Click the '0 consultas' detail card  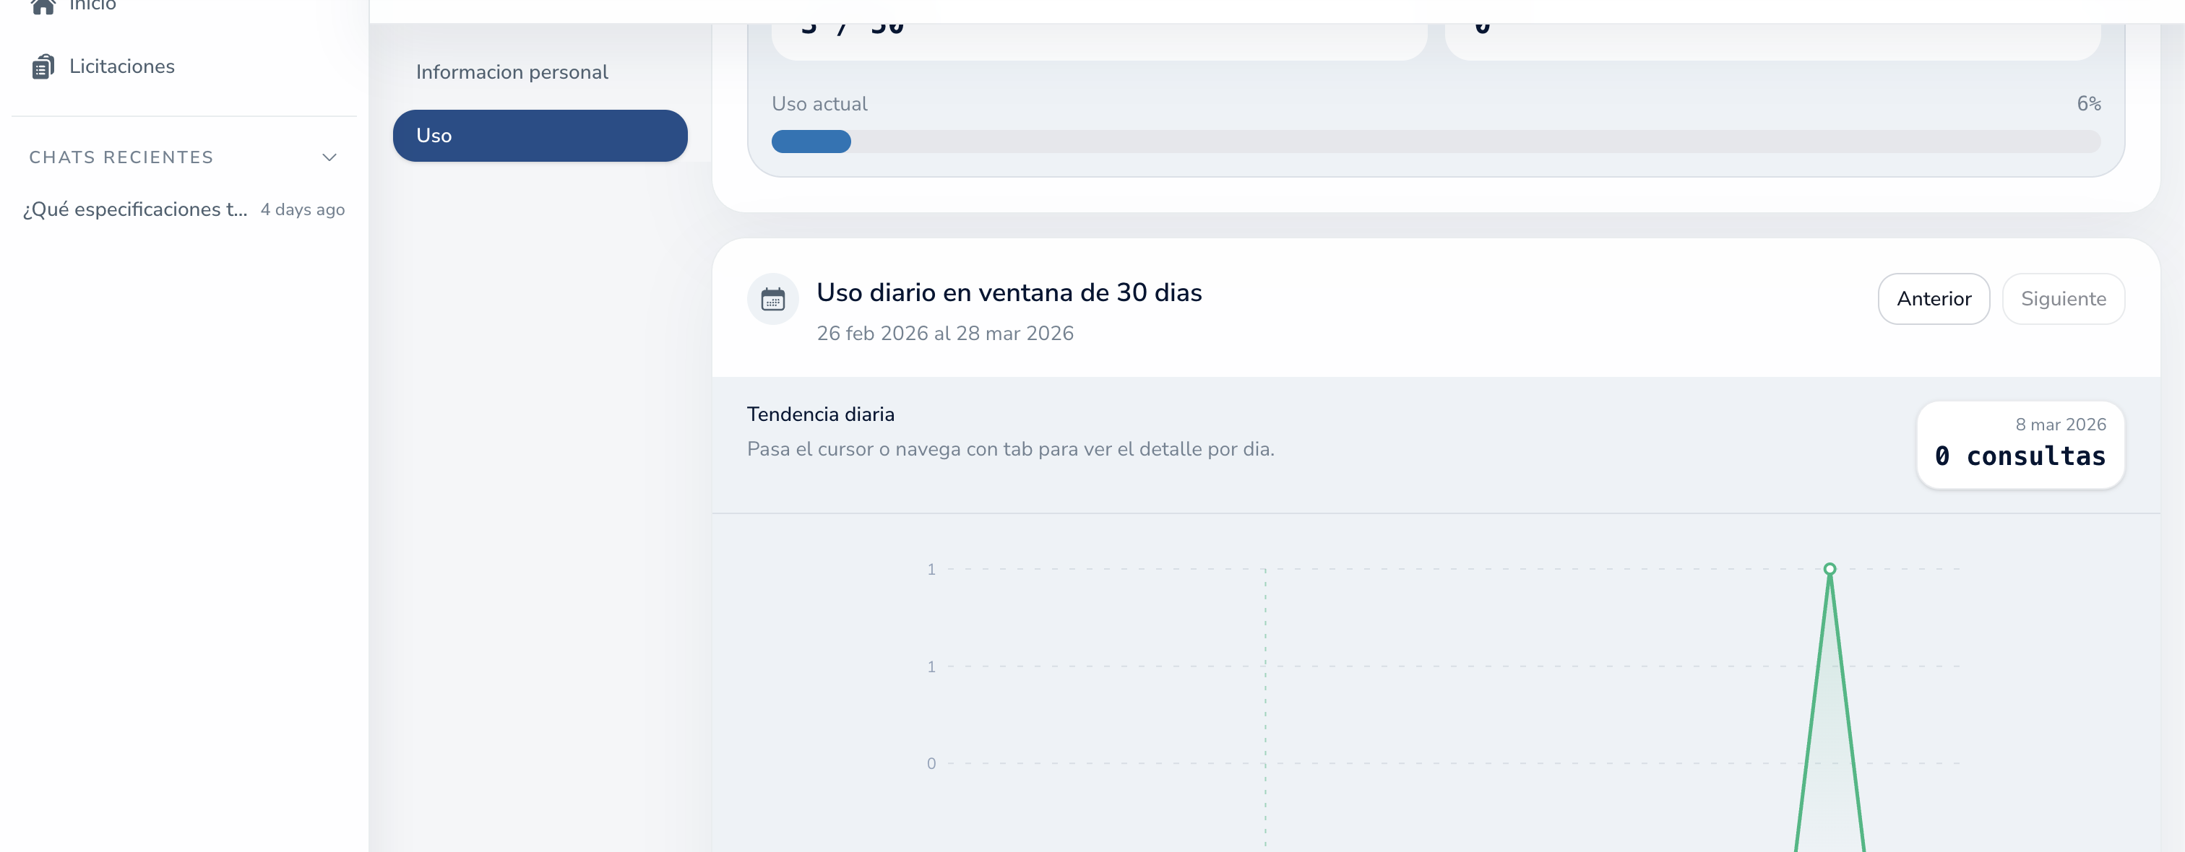click(x=2020, y=445)
